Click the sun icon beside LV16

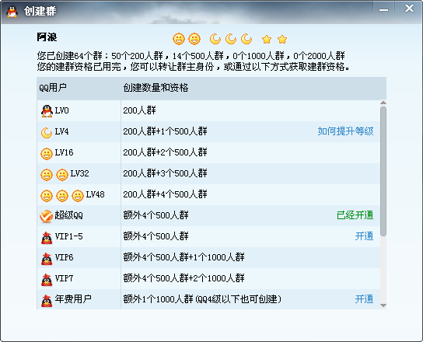(47, 154)
